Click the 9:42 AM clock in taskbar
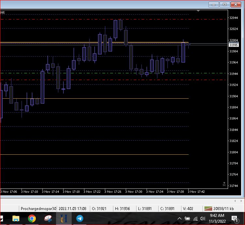Screen dimensions: 245x225 pyautogui.click(x=217, y=216)
